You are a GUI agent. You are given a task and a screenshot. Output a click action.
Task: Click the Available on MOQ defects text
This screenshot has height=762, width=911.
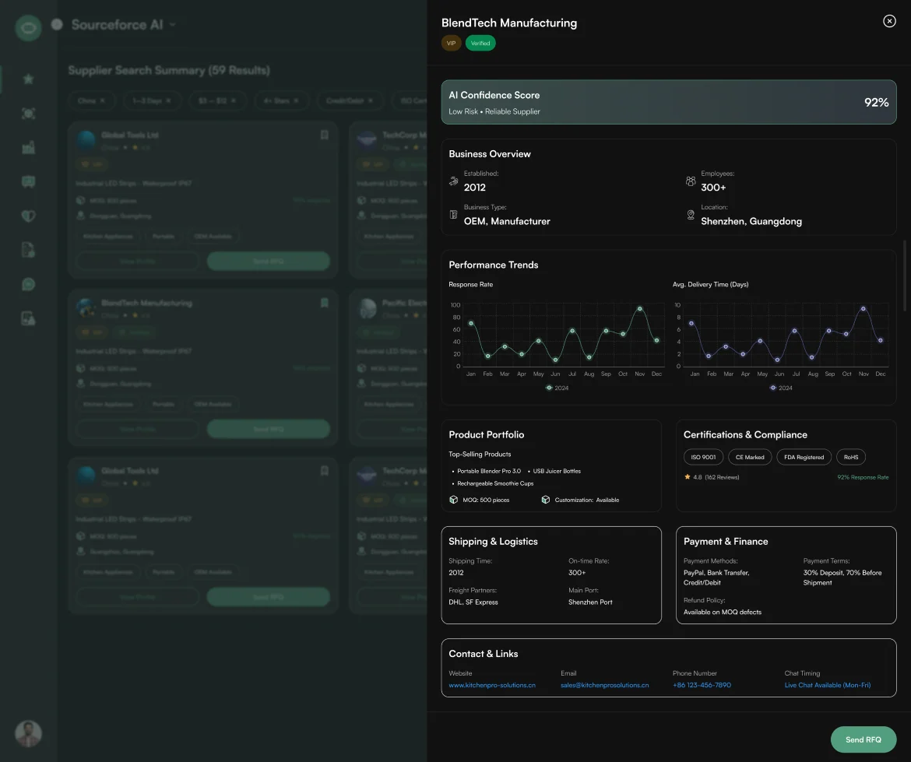(722, 612)
